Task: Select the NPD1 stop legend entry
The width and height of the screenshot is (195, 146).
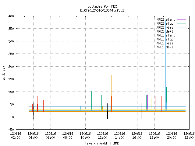Action: coord(165,39)
